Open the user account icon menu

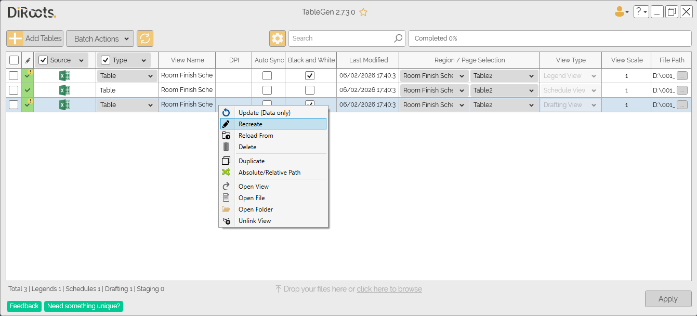(x=622, y=11)
